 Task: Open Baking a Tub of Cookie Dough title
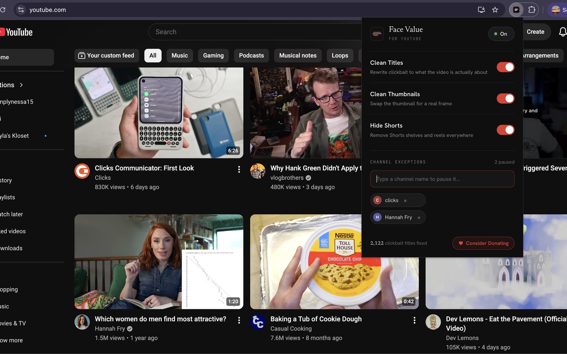point(316,319)
